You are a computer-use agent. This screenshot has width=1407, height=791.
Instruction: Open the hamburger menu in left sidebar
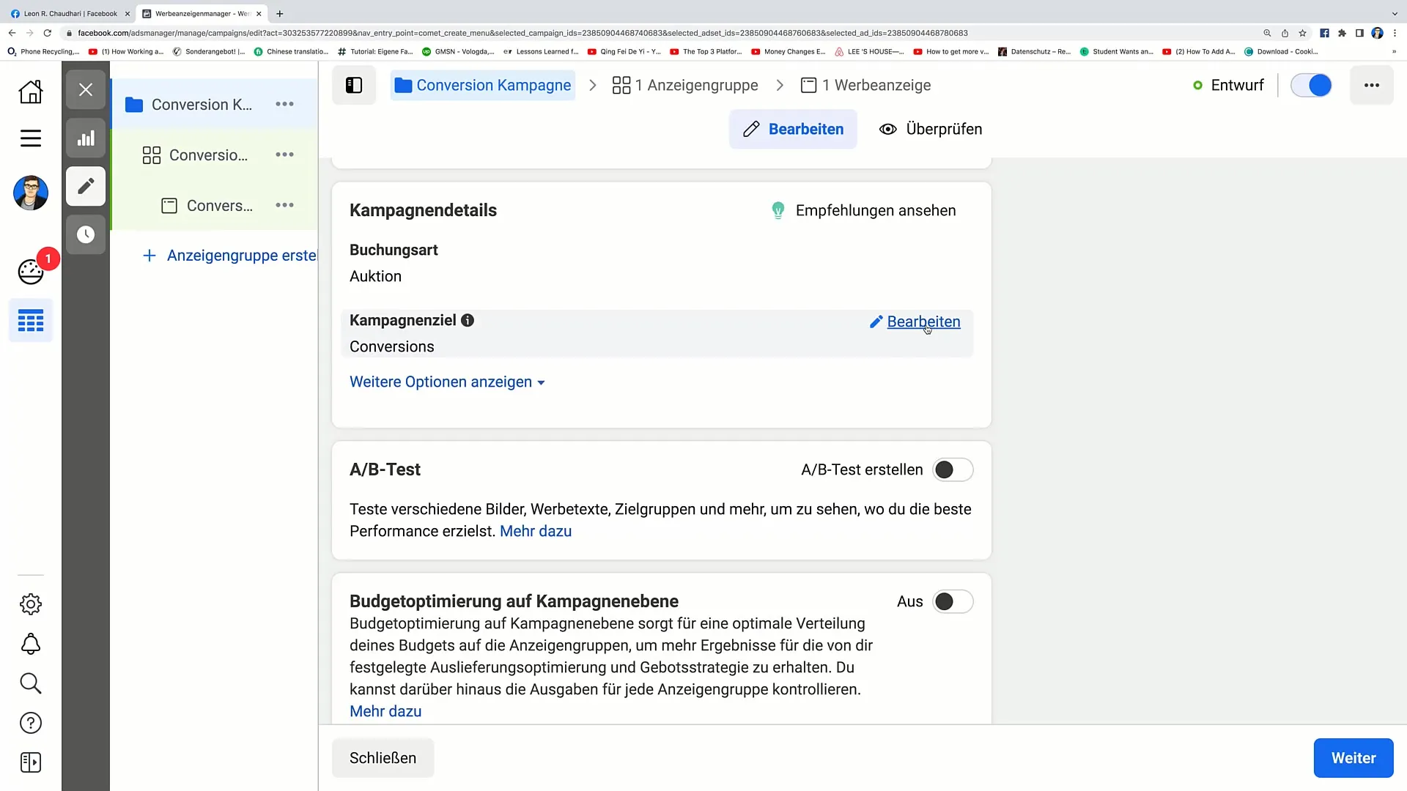coord(31,138)
